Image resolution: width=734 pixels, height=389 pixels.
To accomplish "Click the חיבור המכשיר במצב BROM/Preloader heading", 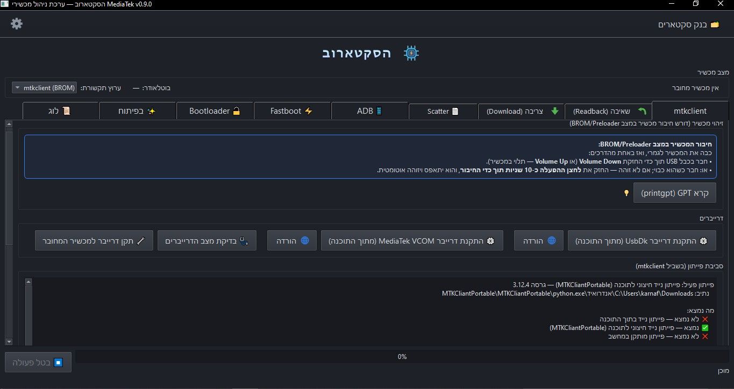I will pyautogui.click(x=654, y=144).
